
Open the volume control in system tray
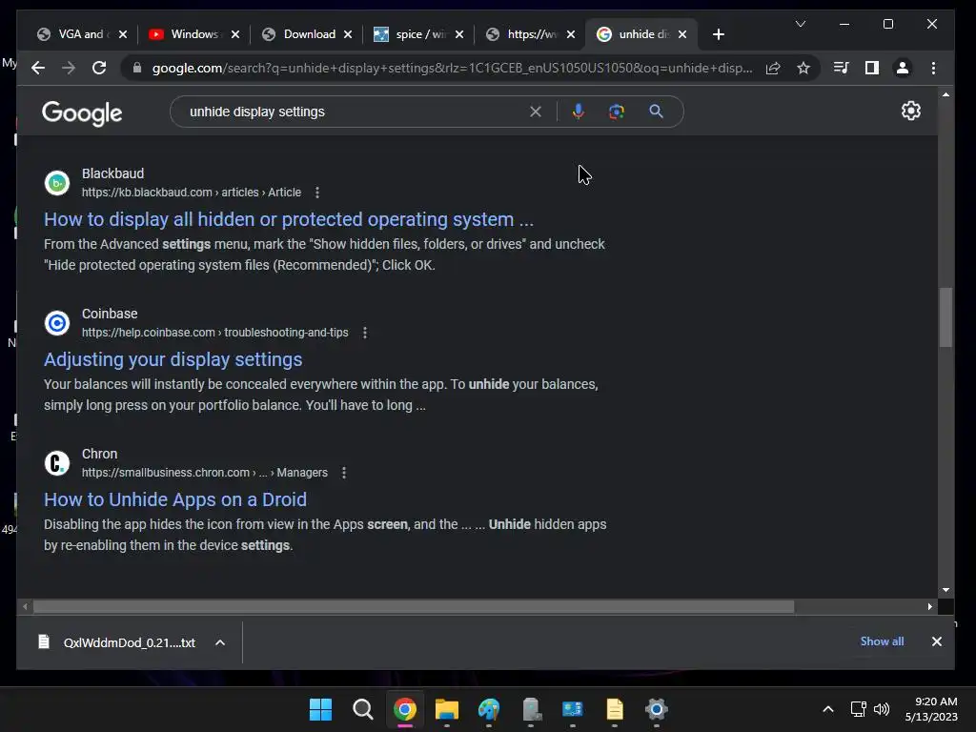(882, 709)
